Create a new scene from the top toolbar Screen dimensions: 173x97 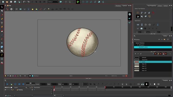(x=3, y=2)
